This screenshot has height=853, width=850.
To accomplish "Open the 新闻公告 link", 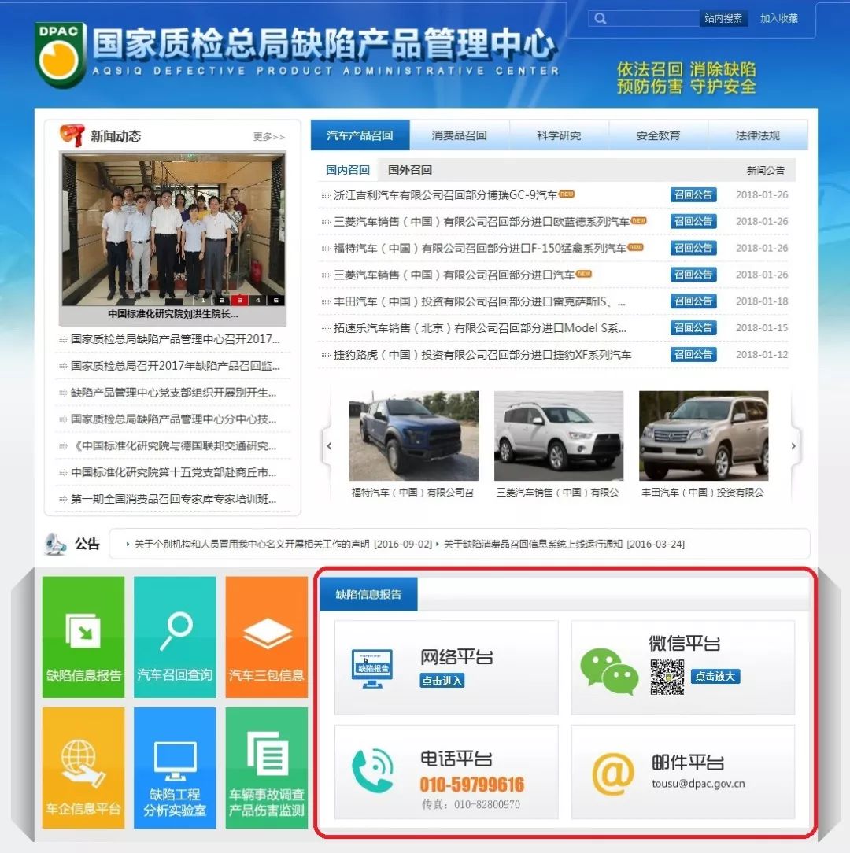I will 766,170.
